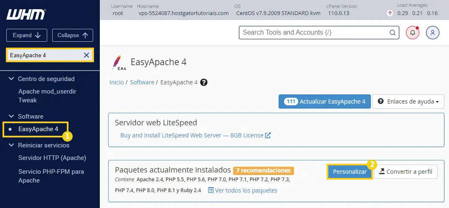This screenshot has width=449, height=208.
Task: Collapse the Software section chevron
Action: (11, 116)
